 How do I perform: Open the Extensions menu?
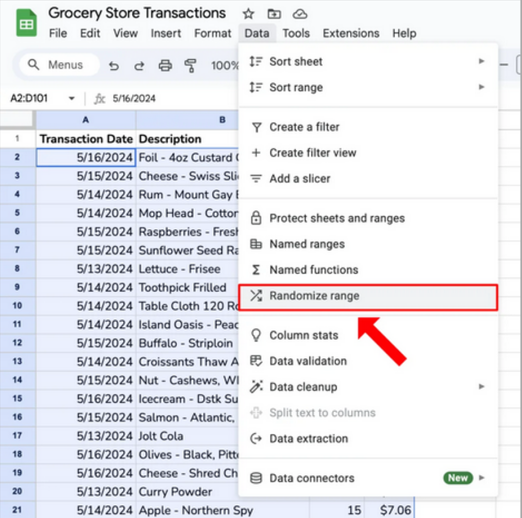click(350, 34)
